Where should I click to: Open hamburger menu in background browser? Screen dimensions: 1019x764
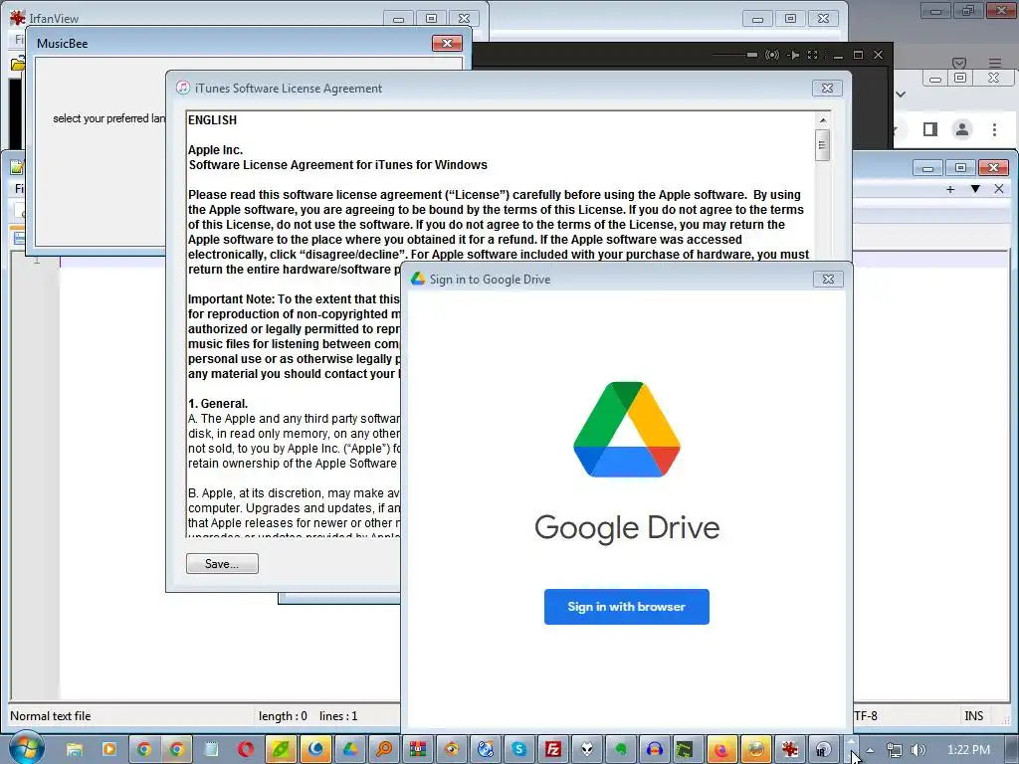[x=995, y=63]
